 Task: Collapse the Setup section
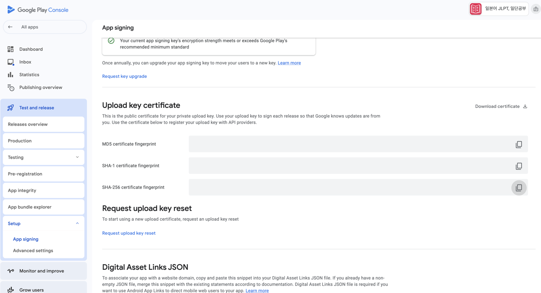tap(77, 223)
